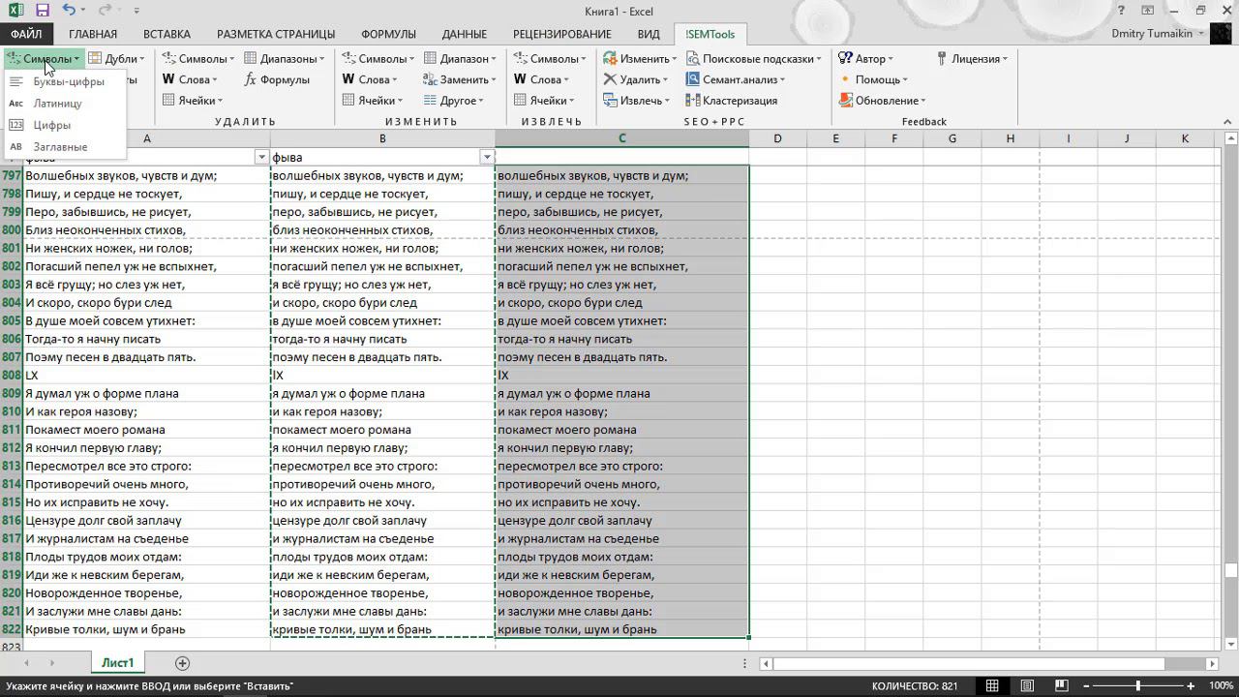
Task: Switch to the ДАННЫЕ tab
Action: [464, 34]
